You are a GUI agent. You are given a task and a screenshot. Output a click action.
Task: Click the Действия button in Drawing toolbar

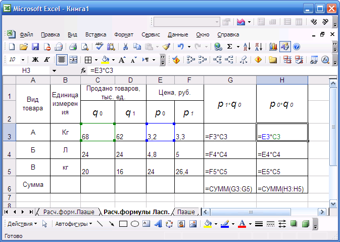[x=22, y=224]
